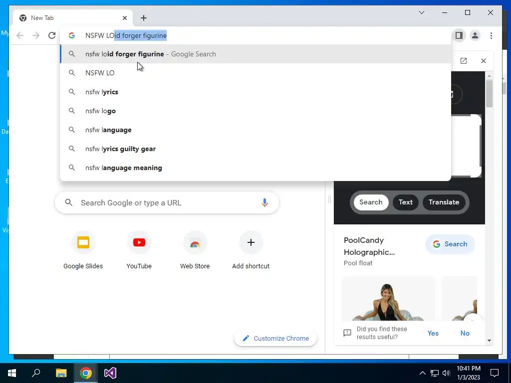Open the notification center icon

click(495, 373)
